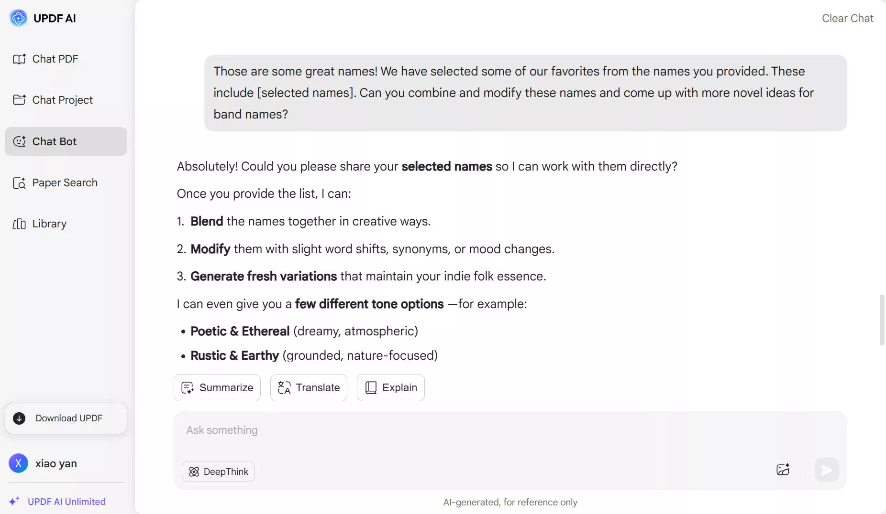The height and width of the screenshot is (514, 886).
Task: Click the user prompt message bubble
Action: click(525, 93)
